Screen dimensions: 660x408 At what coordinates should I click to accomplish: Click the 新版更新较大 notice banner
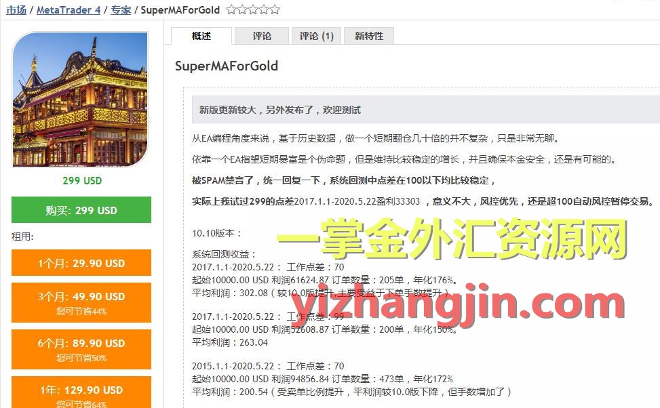[425, 110]
